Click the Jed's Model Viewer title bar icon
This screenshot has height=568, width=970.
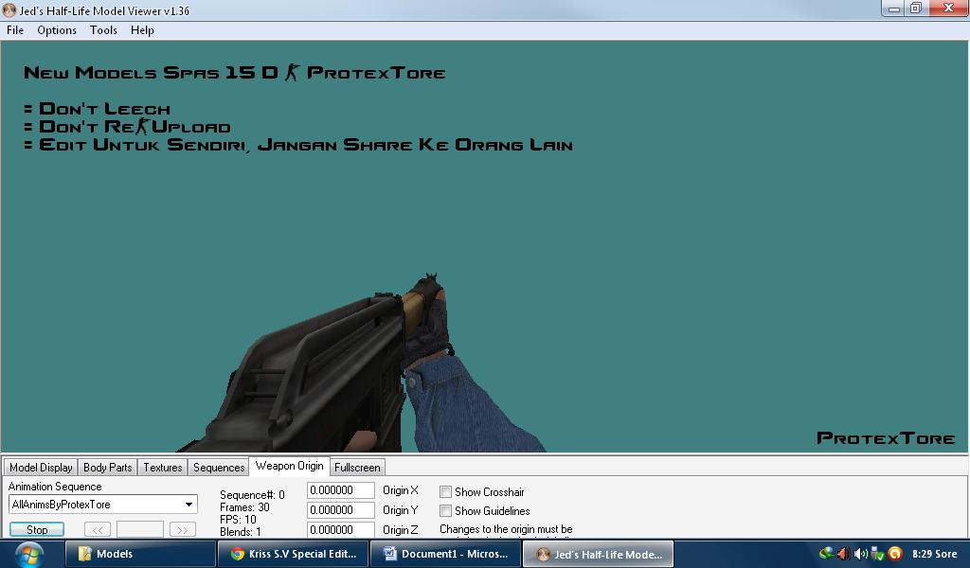click(9, 9)
